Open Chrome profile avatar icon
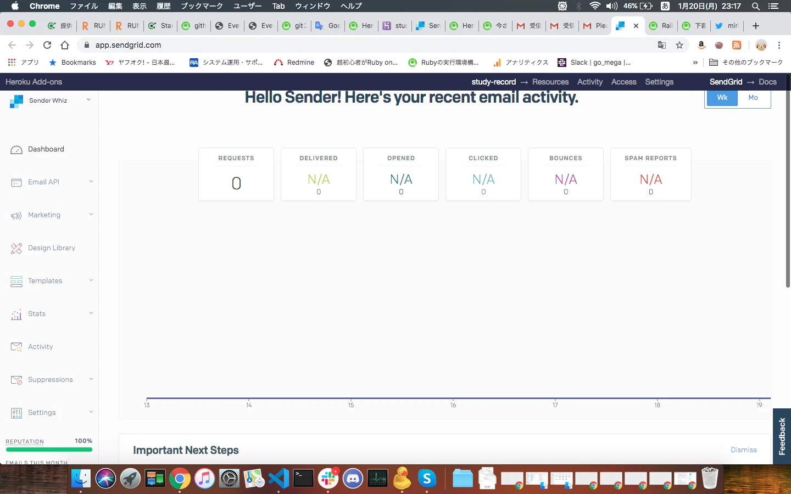Viewport: 791px width, 494px height. (761, 45)
